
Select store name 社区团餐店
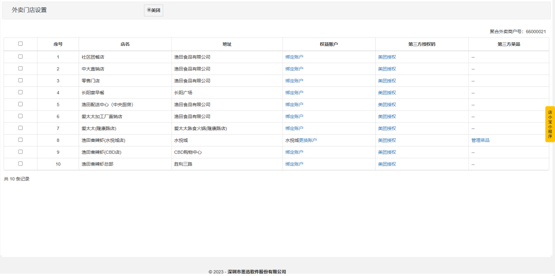click(92, 57)
